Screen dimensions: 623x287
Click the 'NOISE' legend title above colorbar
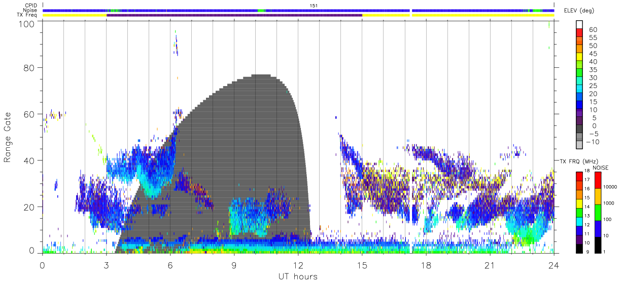pyautogui.click(x=600, y=168)
